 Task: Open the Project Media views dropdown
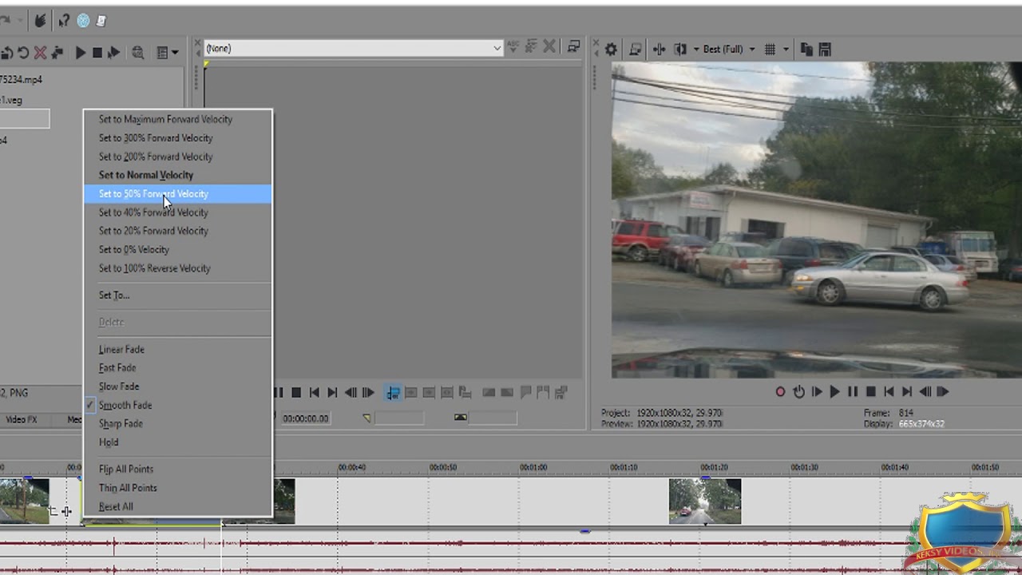point(168,53)
